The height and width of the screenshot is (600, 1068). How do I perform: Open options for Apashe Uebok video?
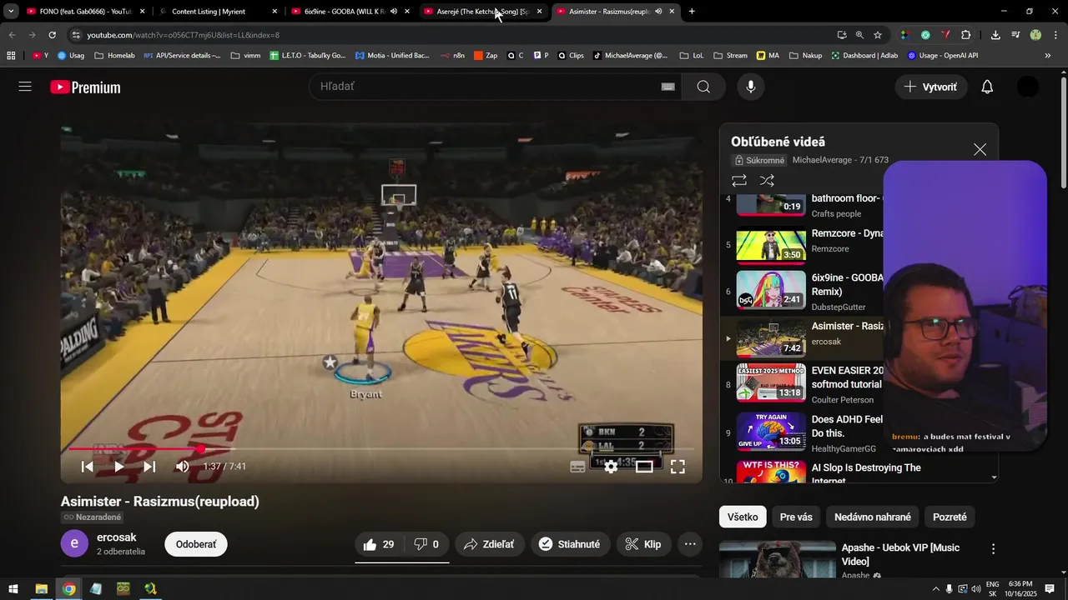993,549
